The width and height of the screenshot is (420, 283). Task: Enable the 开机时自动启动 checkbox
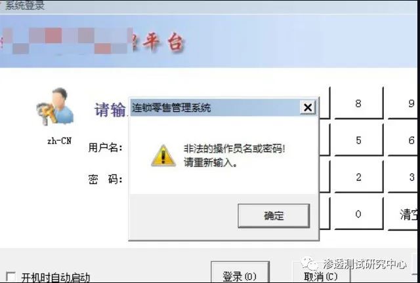point(10,277)
